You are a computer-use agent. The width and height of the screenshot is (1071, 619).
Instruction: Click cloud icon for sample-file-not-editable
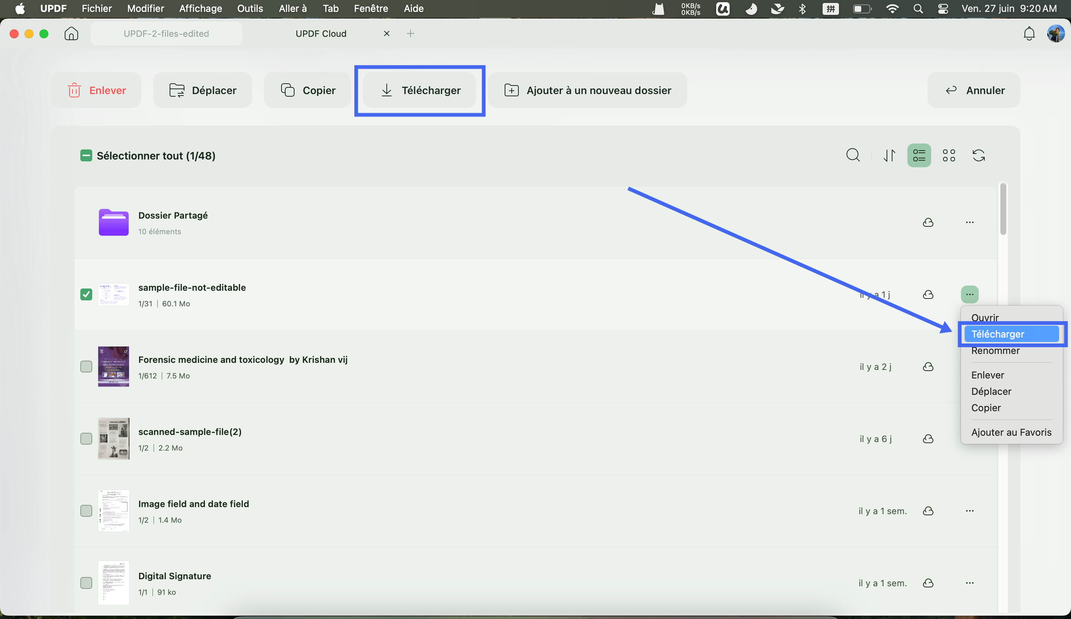point(928,294)
